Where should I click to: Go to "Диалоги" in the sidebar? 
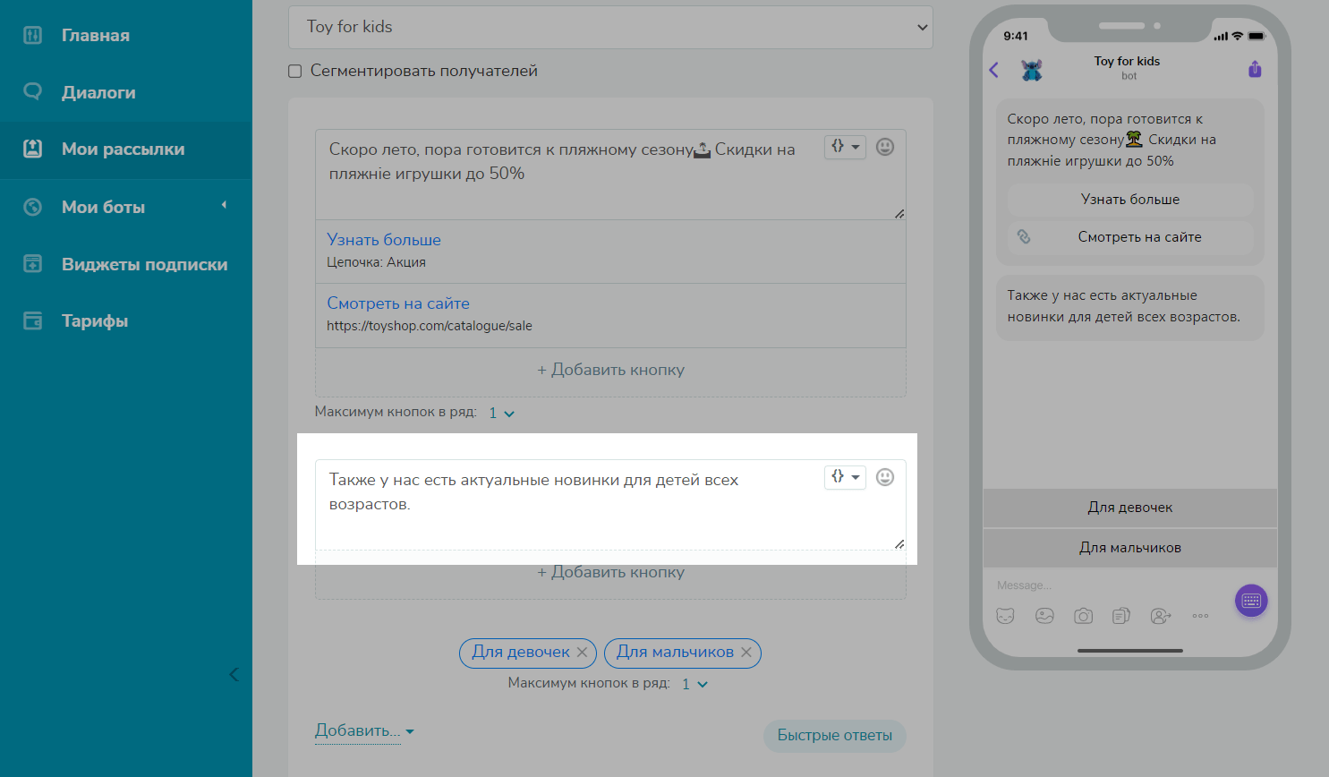tap(98, 92)
